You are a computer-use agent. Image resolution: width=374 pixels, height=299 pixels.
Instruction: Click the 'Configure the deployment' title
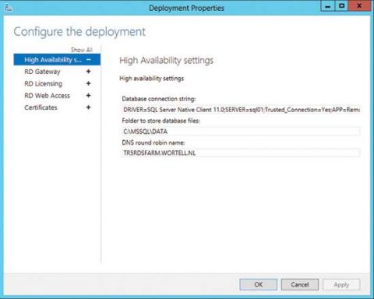(x=79, y=32)
